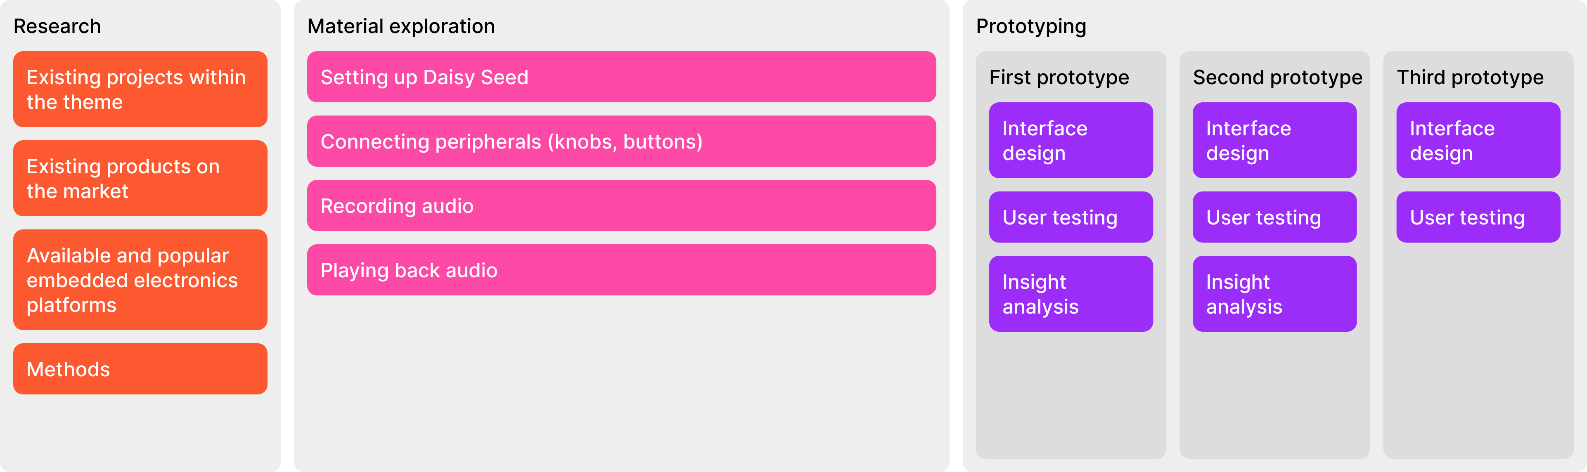1587x472 pixels.
Task: Select User testing in Second prototype column
Action: (1274, 217)
